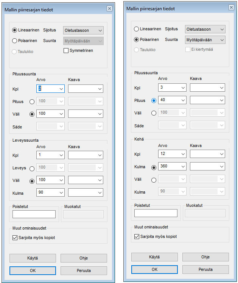238x283 pixels.
Task: Select Polaarinen radio in the left dialog
Action: point(15,41)
